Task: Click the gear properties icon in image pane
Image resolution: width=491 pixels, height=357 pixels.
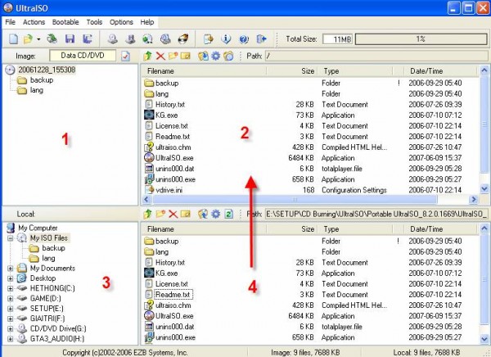Action: [x=216, y=56]
